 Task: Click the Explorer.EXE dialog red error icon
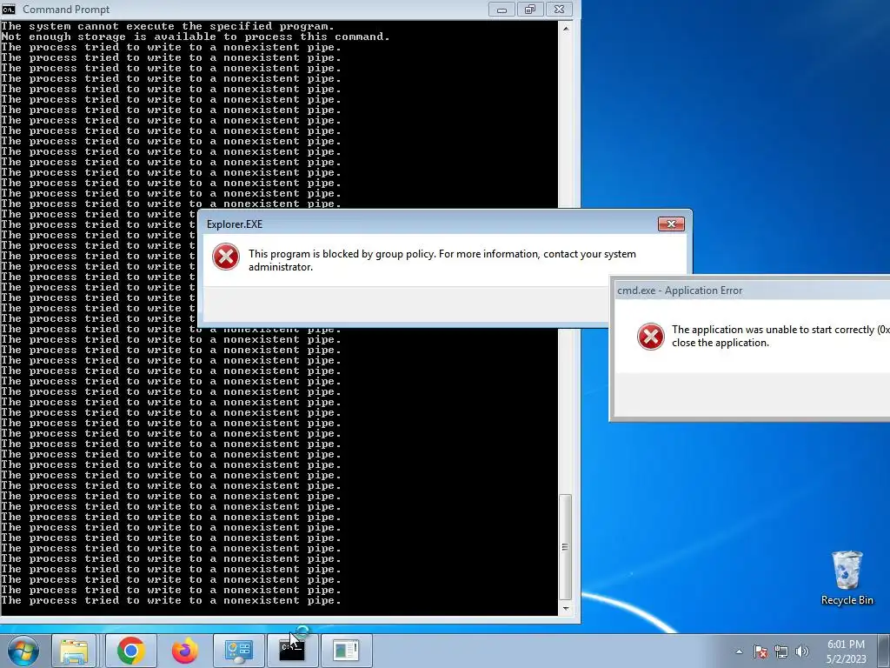226,257
